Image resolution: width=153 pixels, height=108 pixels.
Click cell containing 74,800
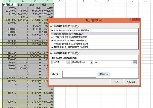point(10,62)
